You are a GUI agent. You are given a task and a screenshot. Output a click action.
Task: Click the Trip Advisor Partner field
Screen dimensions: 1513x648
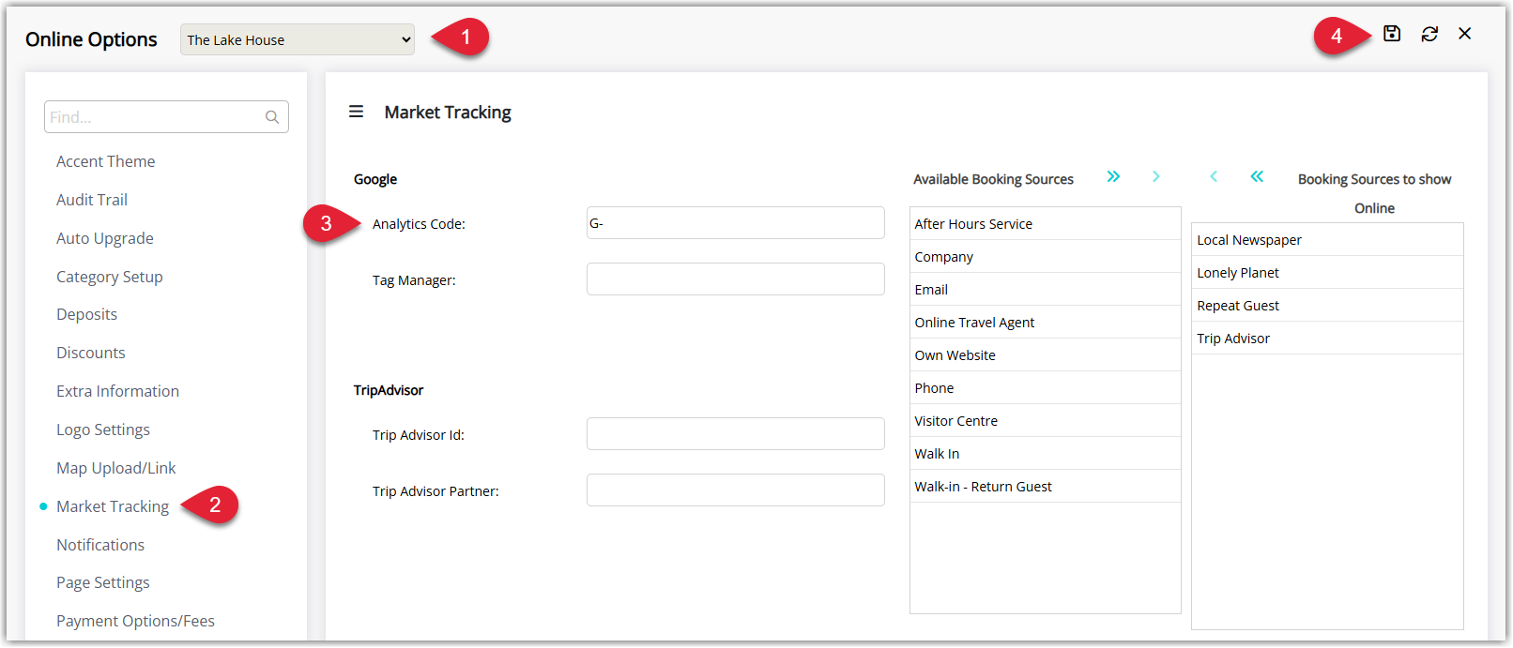736,490
